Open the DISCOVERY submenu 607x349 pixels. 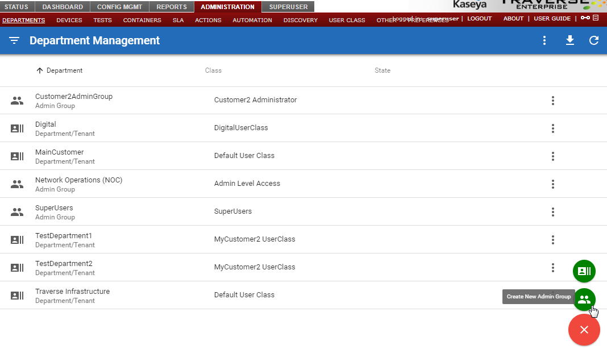point(301,20)
